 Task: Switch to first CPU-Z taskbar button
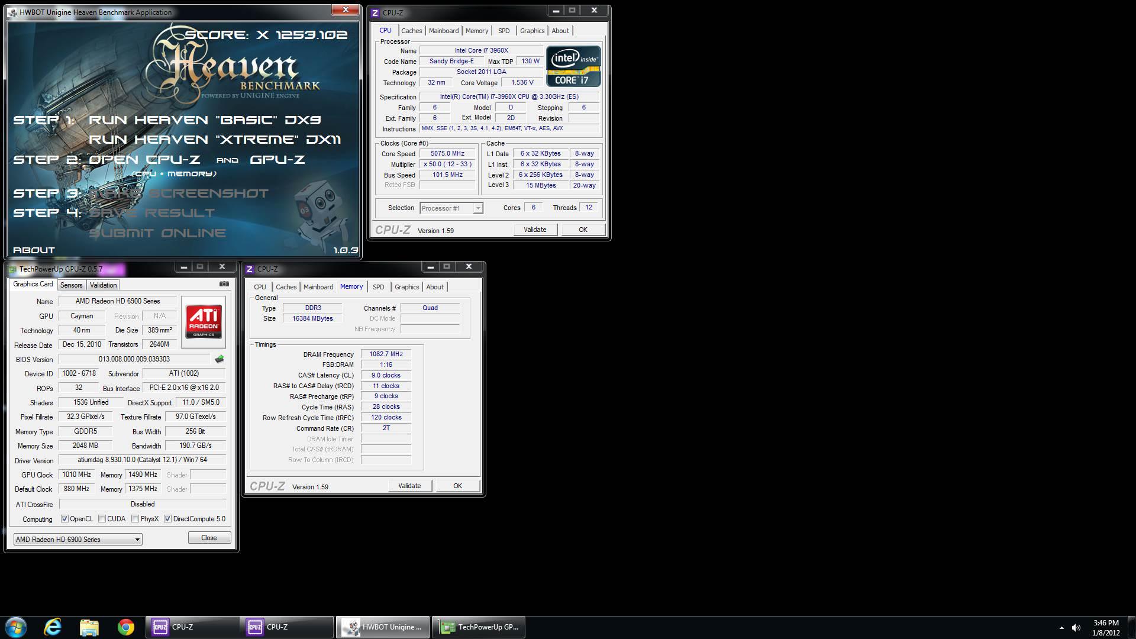(x=192, y=627)
